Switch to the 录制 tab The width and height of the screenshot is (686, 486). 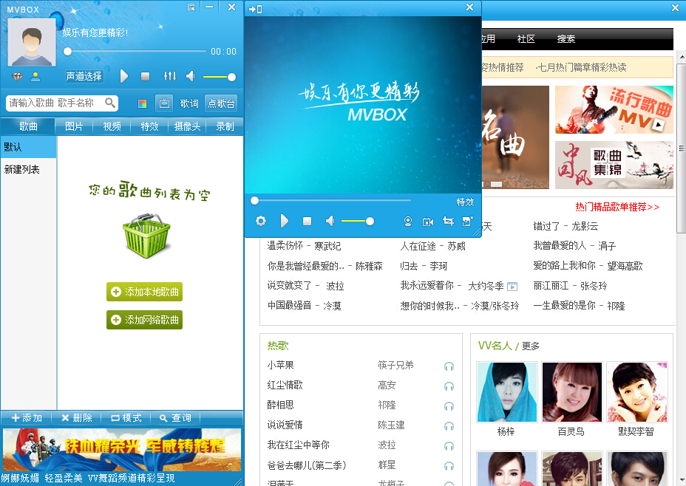[225, 127]
